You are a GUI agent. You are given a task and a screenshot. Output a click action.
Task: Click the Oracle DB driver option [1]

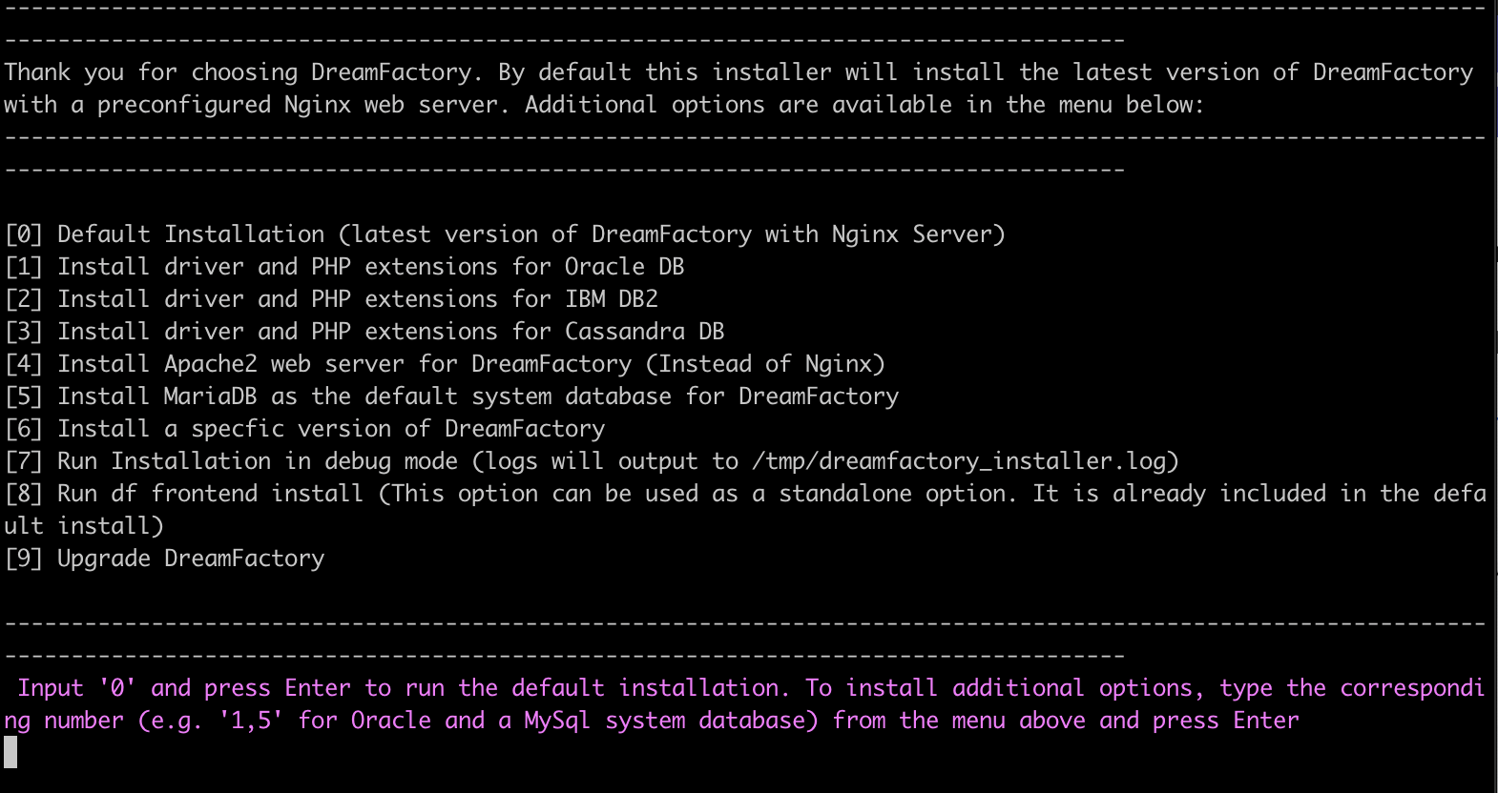click(344, 267)
